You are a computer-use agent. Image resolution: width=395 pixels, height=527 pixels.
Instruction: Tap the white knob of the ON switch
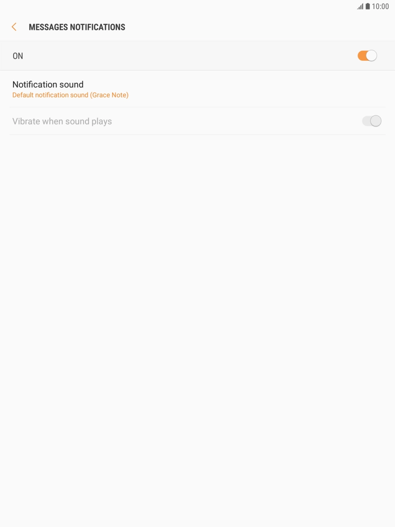point(371,56)
